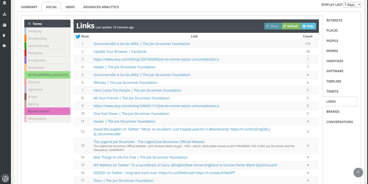Toggle the #volunteer term

pos(48,68)
